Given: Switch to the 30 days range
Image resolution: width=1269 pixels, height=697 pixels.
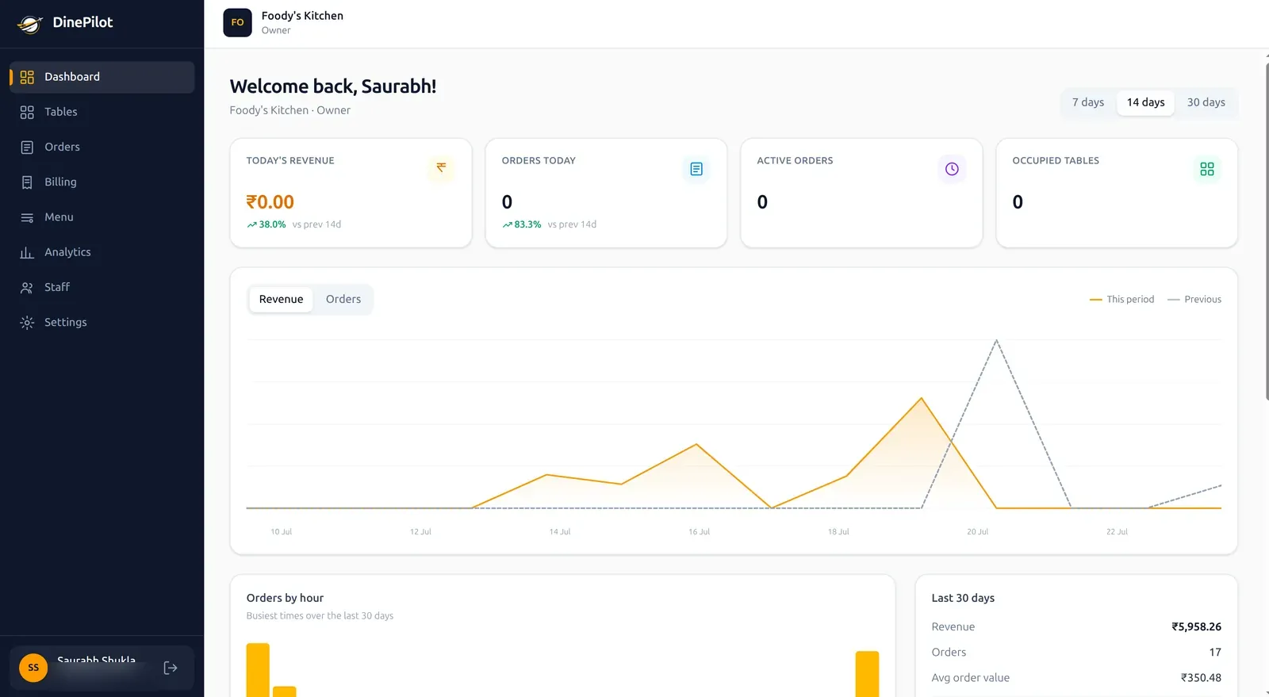Looking at the screenshot, I should pyautogui.click(x=1206, y=102).
